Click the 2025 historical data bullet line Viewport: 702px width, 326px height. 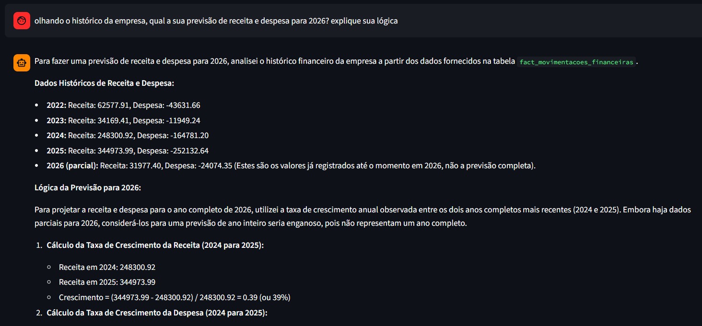128,151
